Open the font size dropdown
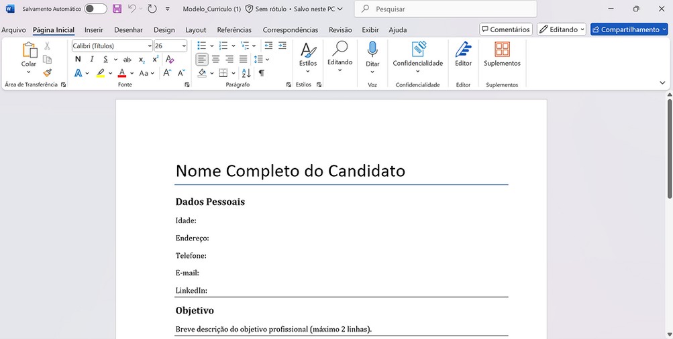The width and height of the screenshot is (673, 339). (x=183, y=46)
